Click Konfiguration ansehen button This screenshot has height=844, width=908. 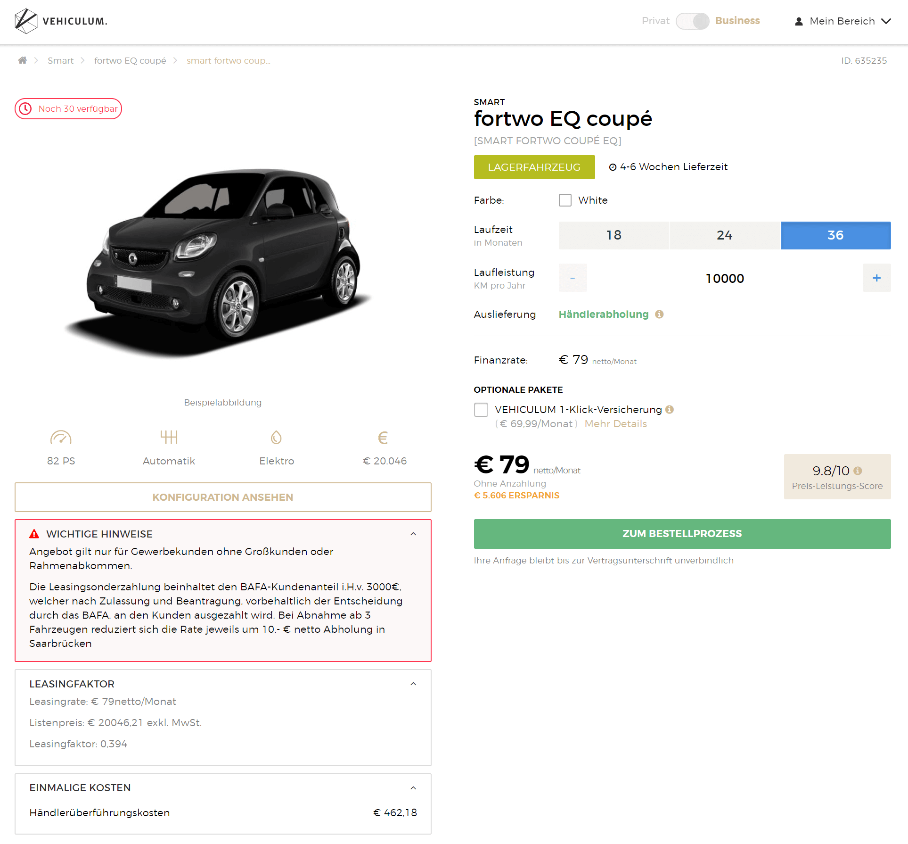tap(223, 497)
